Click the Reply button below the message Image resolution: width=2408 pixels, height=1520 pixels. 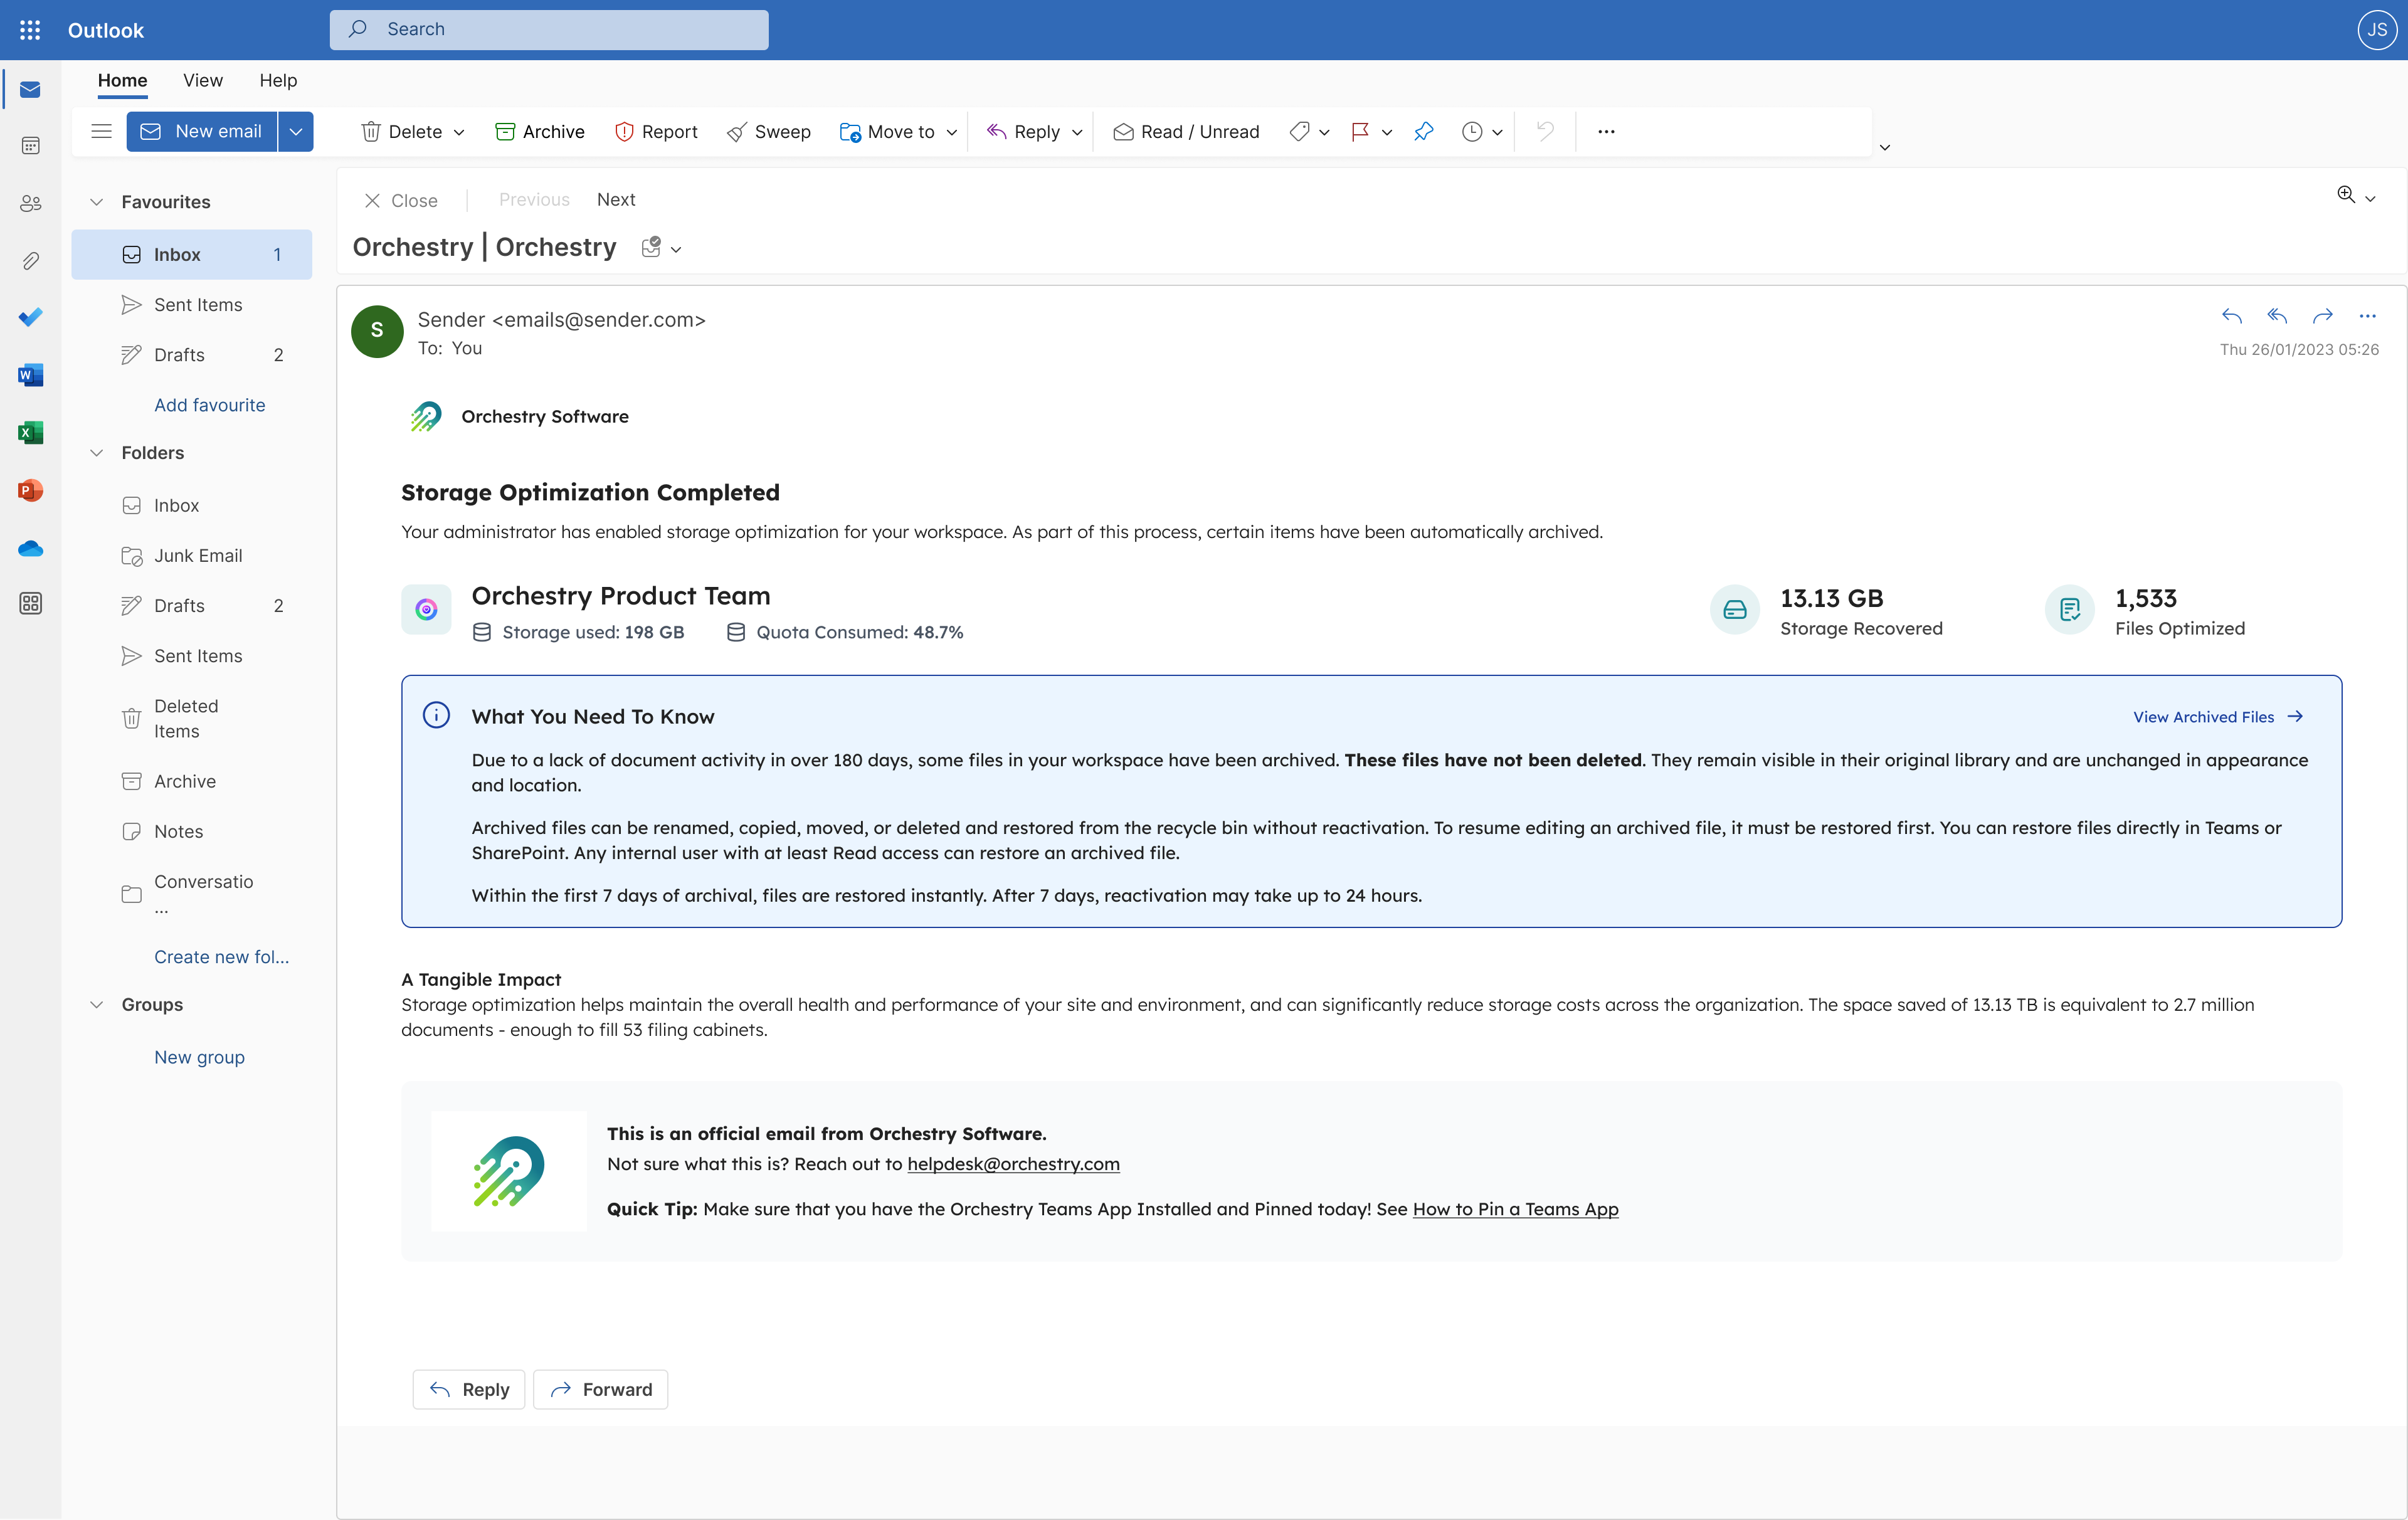[469, 1390]
